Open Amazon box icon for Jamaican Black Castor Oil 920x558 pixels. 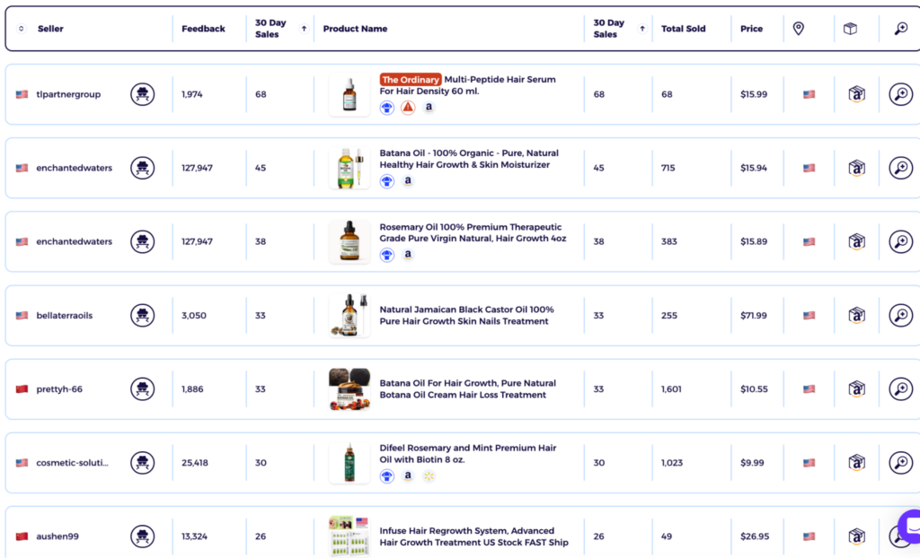click(856, 316)
